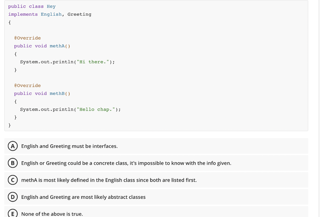
Task: Click the circled letter E
Action: click(13, 214)
